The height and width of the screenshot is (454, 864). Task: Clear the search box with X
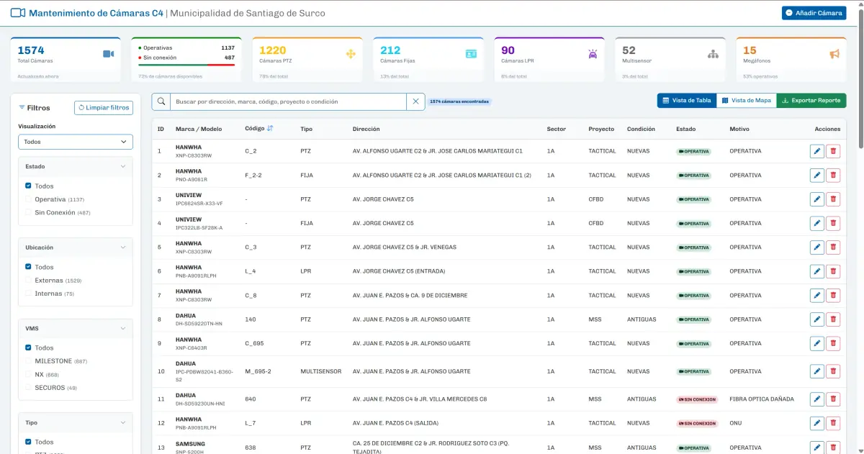coord(415,101)
